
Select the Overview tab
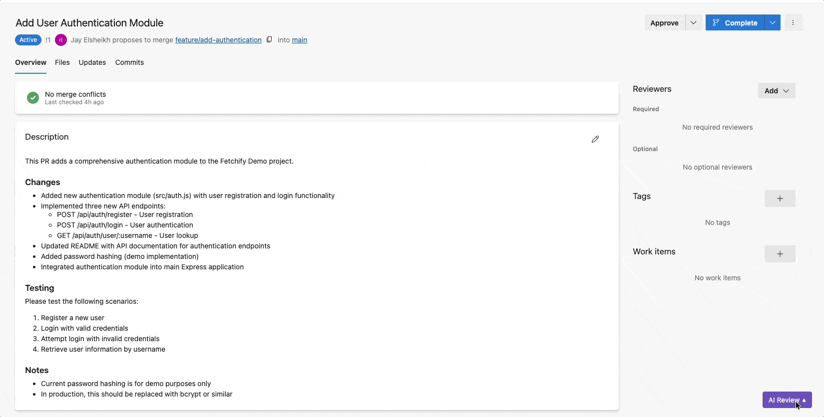[30, 62]
